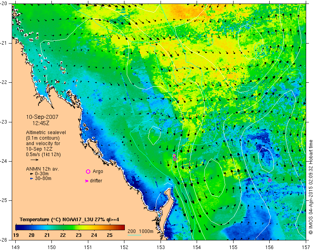Click the longitude axis label '149'
The height and width of the screenshot is (251, 314).
click(16, 247)
